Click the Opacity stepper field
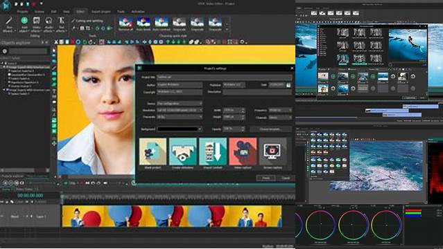 234,129
